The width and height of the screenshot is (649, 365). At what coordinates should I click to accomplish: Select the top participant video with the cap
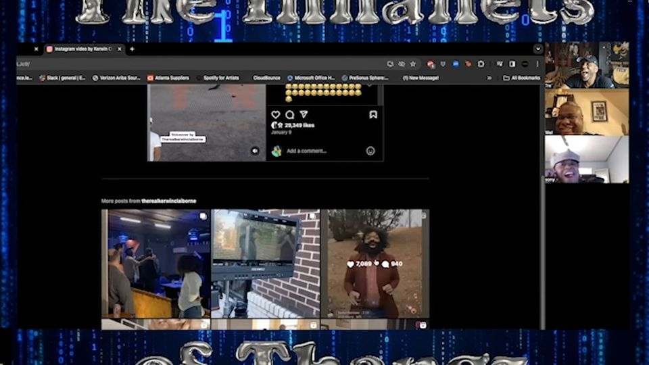click(587, 65)
